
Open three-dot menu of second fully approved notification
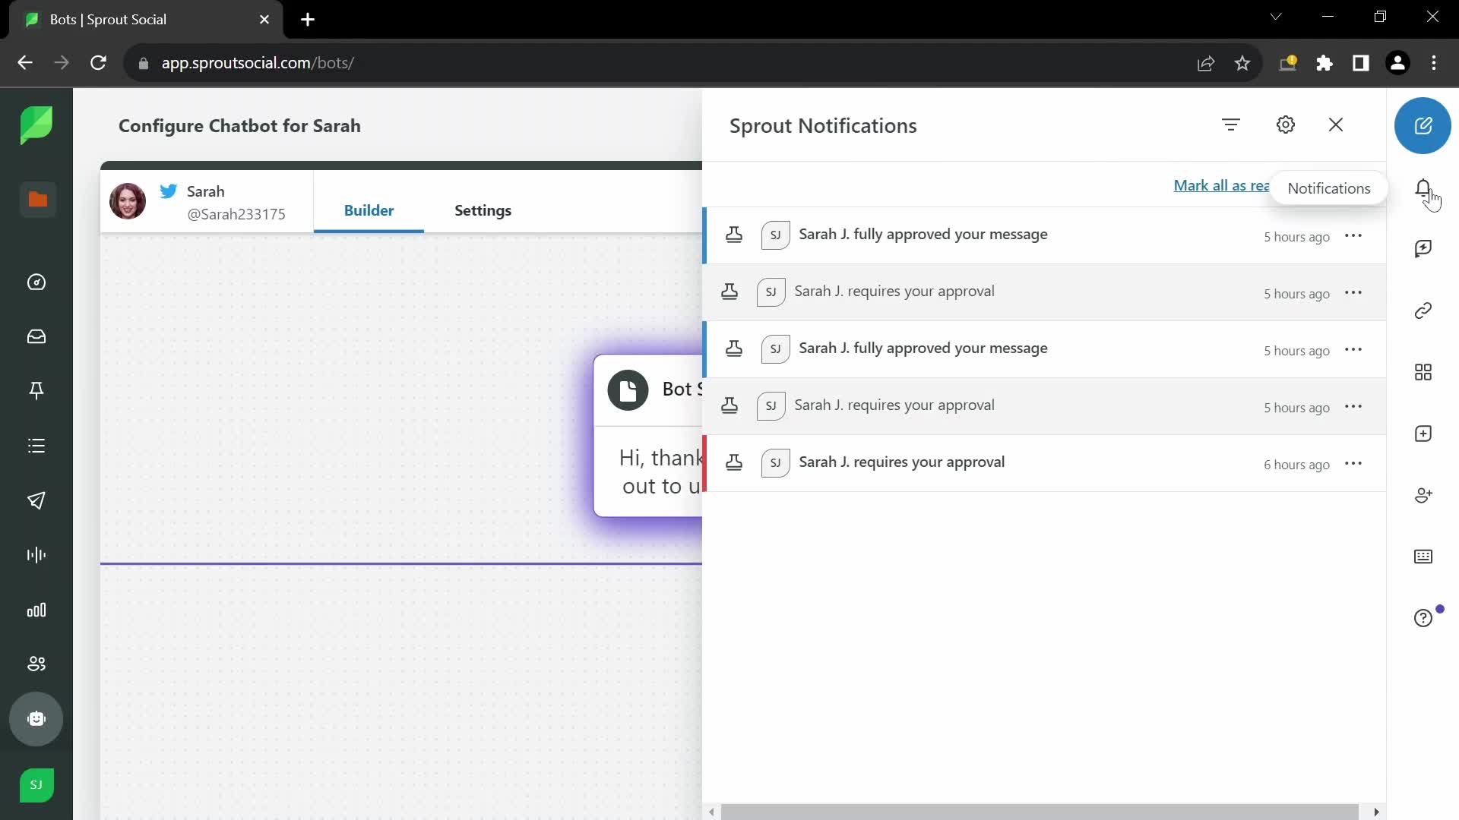(1353, 349)
